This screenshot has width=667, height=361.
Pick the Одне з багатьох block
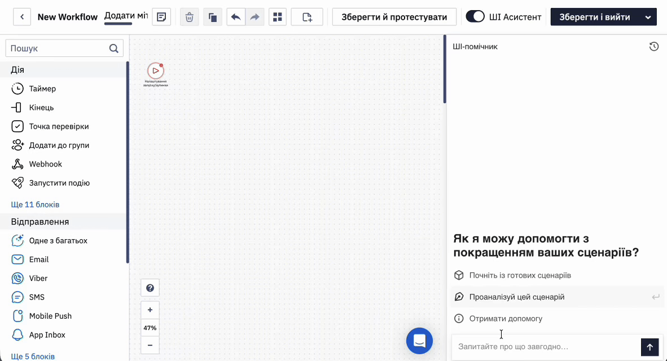[x=64, y=241]
